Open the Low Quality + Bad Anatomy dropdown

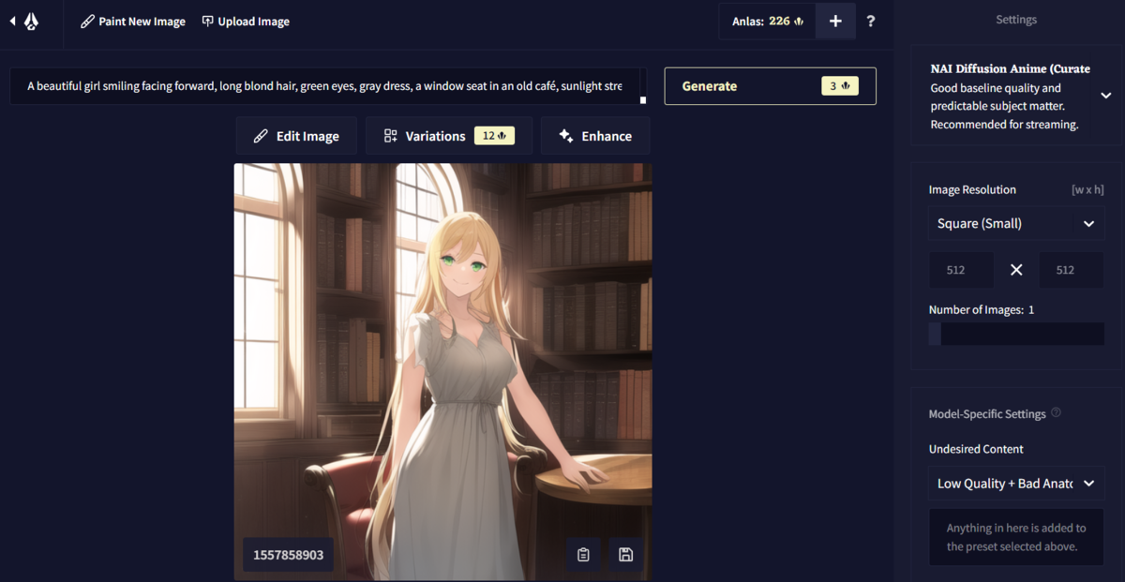coord(1016,484)
